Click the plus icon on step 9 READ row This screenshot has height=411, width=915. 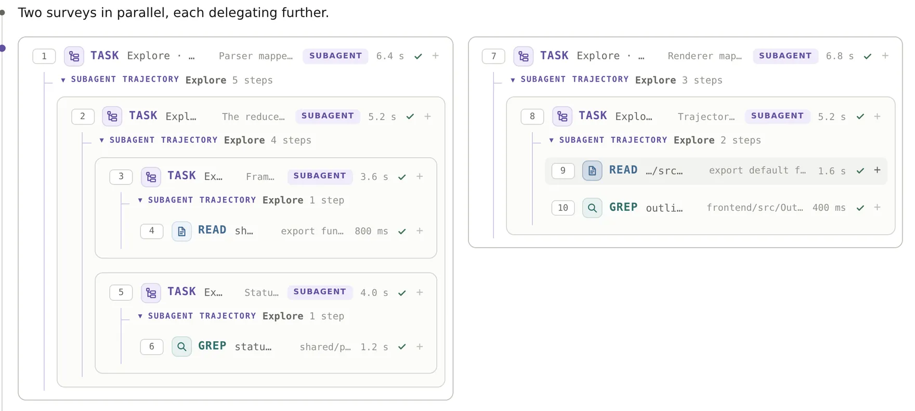877,170
